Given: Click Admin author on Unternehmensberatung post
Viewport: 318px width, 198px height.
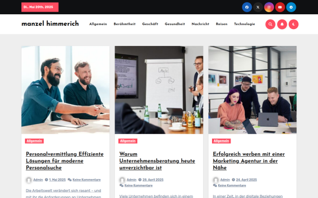Looking at the screenshot, I should point(131,180).
